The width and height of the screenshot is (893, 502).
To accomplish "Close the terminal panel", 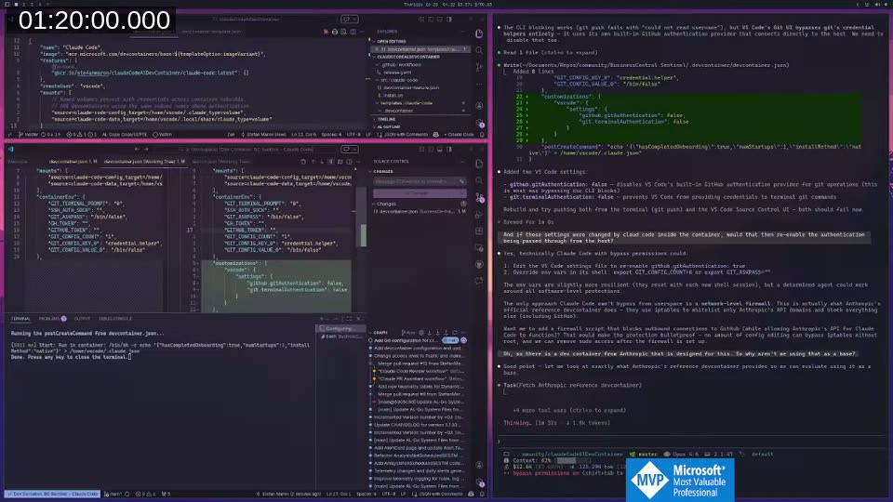I will pos(358,319).
